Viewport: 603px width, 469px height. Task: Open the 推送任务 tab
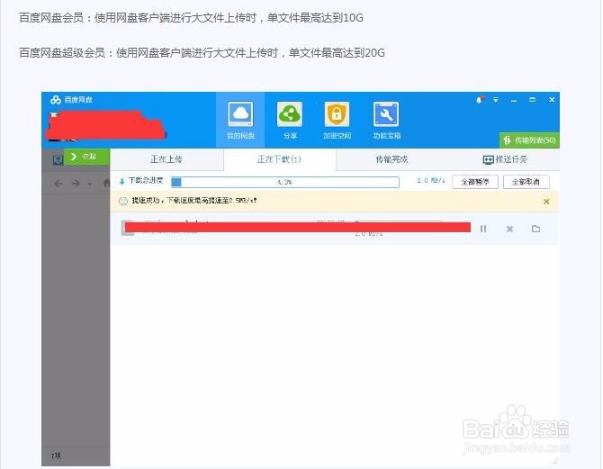tap(505, 159)
